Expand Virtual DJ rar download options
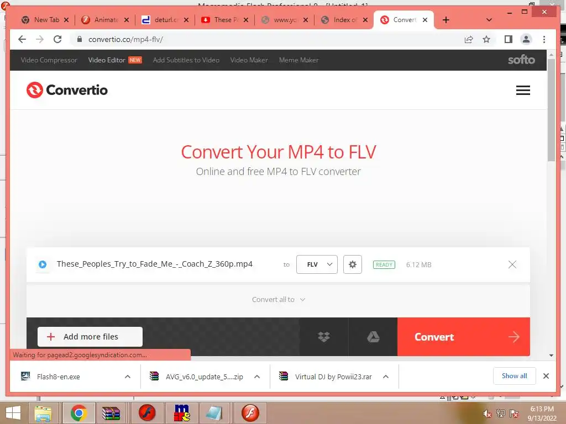 [x=385, y=377]
